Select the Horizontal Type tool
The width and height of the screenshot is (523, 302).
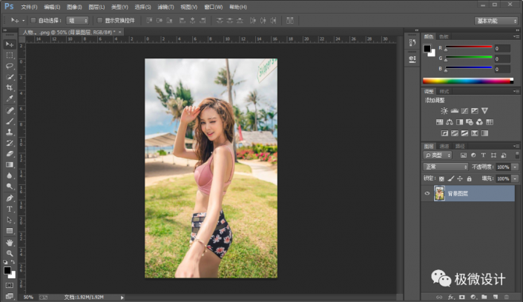10,209
